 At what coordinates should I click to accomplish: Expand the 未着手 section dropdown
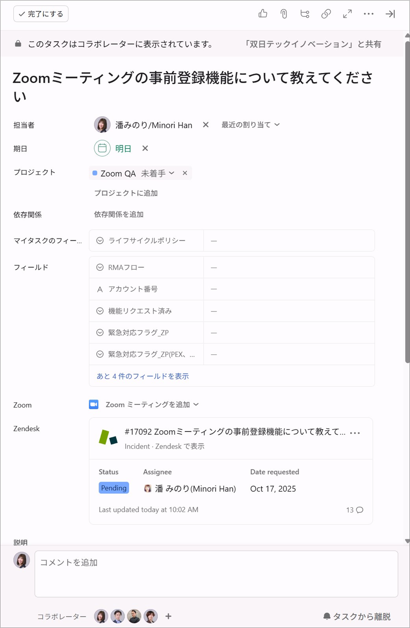click(158, 173)
